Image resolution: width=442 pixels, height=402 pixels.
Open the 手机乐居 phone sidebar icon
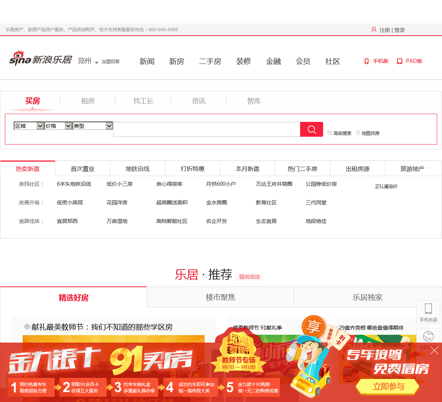point(428,308)
